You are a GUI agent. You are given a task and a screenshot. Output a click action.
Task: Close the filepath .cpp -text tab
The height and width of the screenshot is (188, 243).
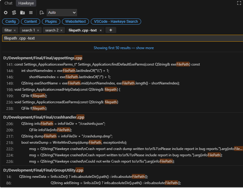(101, 30)
